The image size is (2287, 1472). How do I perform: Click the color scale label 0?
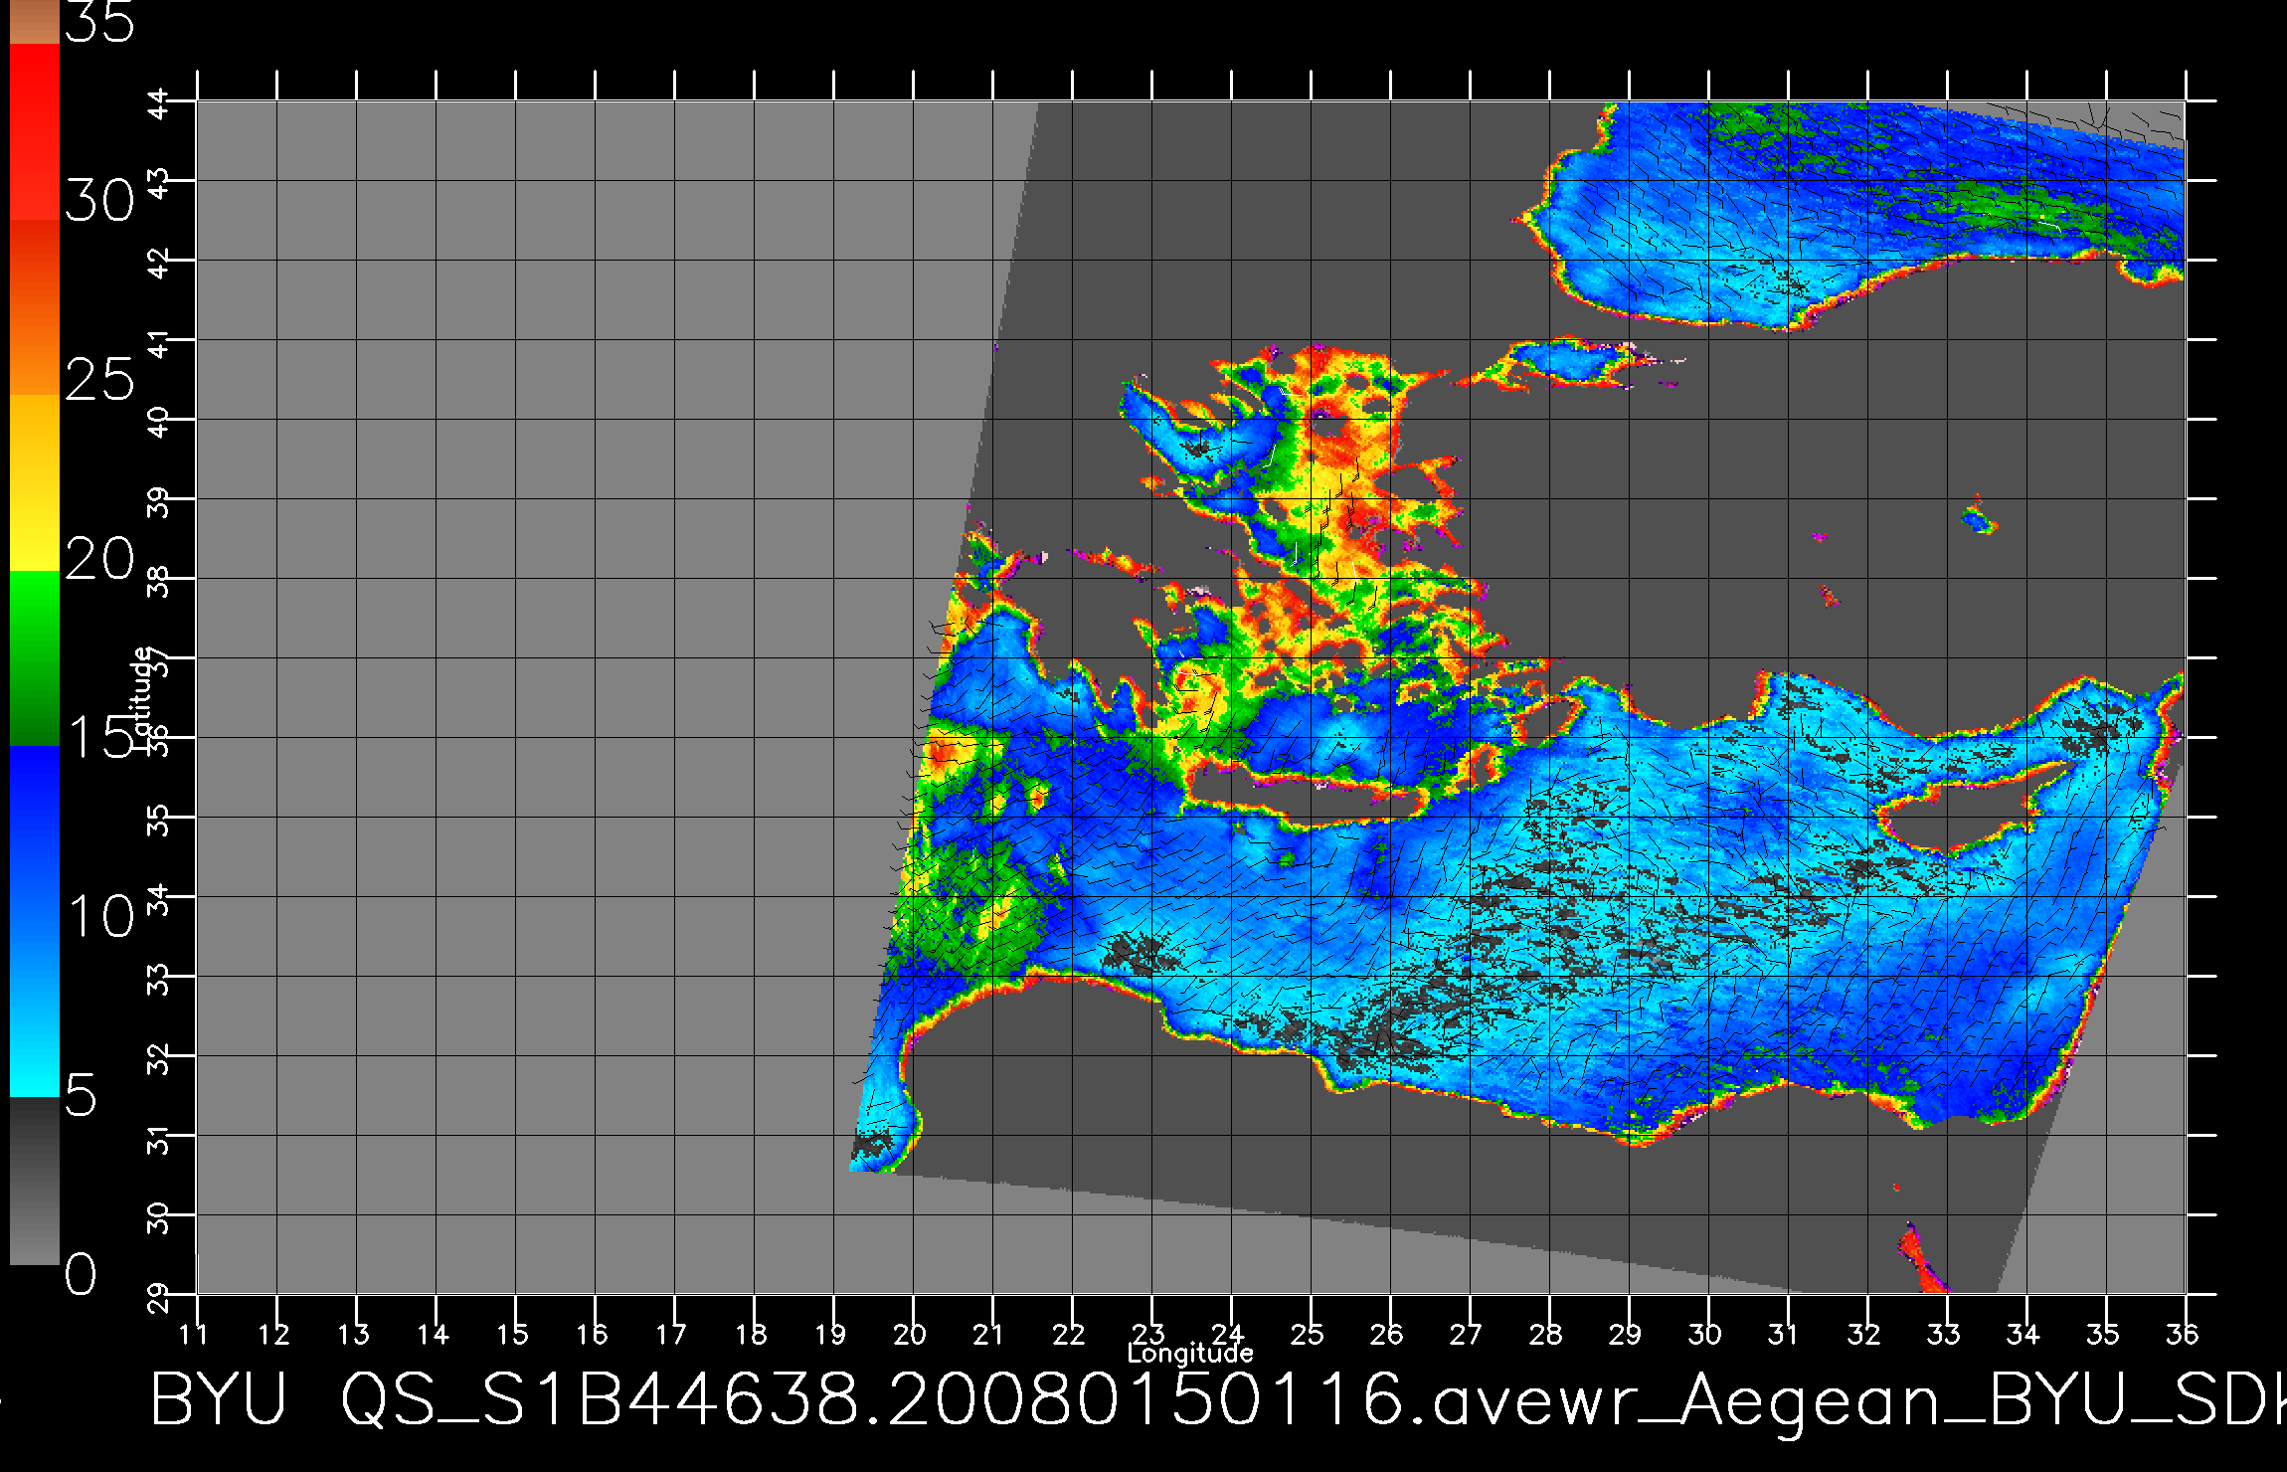coord(82,1274)
